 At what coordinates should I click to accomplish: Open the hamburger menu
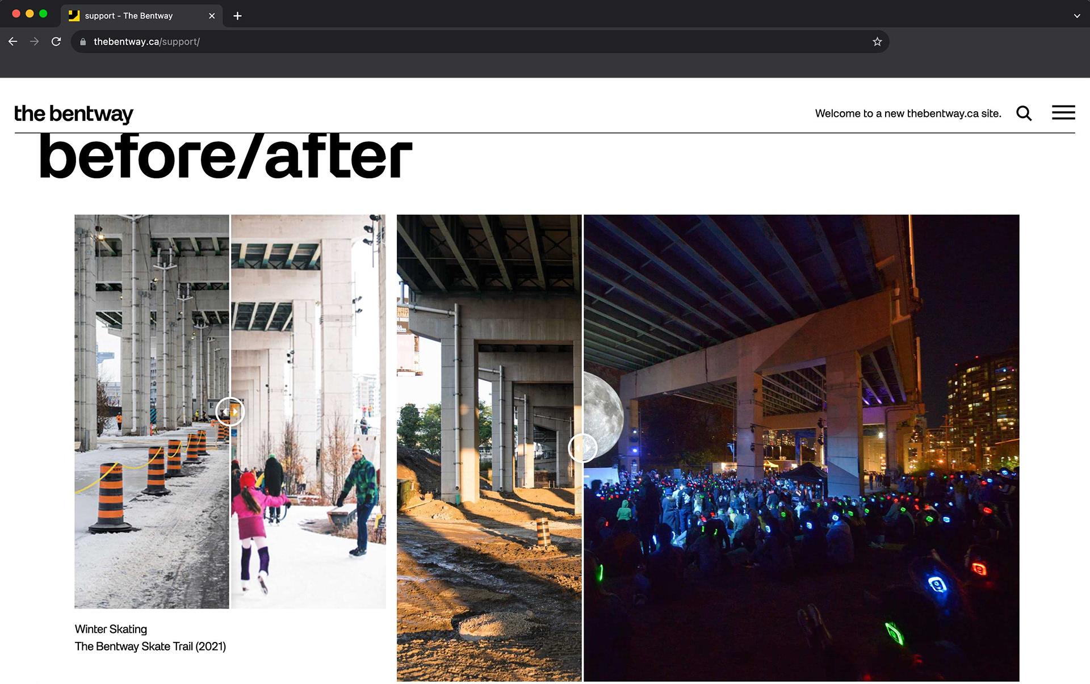pyautogui.click(x=1063, y=113)
